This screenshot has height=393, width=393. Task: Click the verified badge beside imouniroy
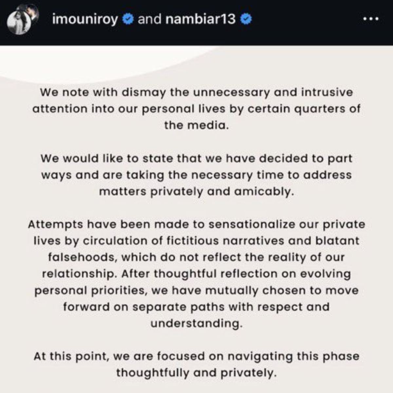pyautogui.click(x=128, y=20)
